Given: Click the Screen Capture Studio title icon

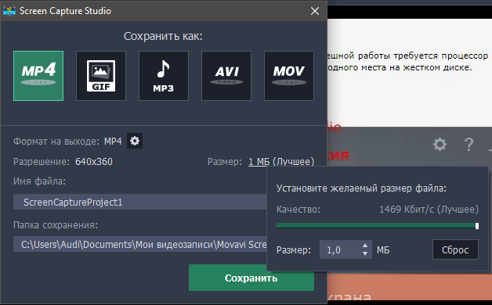Looking at the screenshot, I should tap(9, 11).
